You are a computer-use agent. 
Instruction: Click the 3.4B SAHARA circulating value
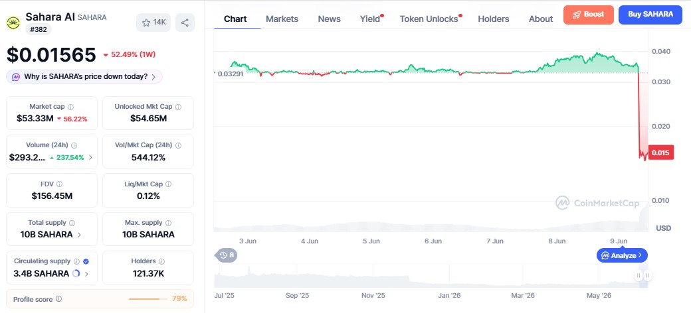(41, 273)
